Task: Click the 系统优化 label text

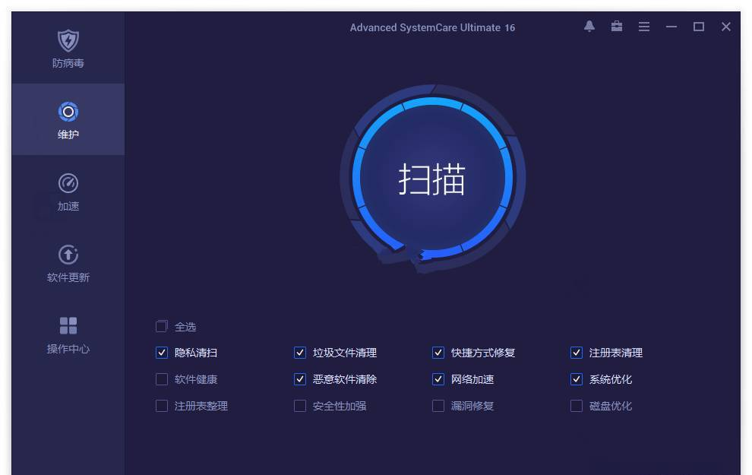Action: 611,379
